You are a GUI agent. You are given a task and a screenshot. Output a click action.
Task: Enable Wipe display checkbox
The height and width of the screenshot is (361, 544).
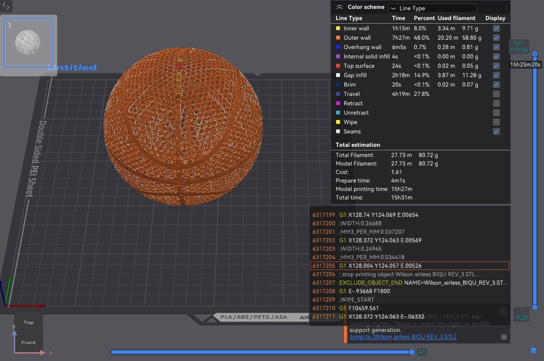pyautogui.click(x=496, y=122)
